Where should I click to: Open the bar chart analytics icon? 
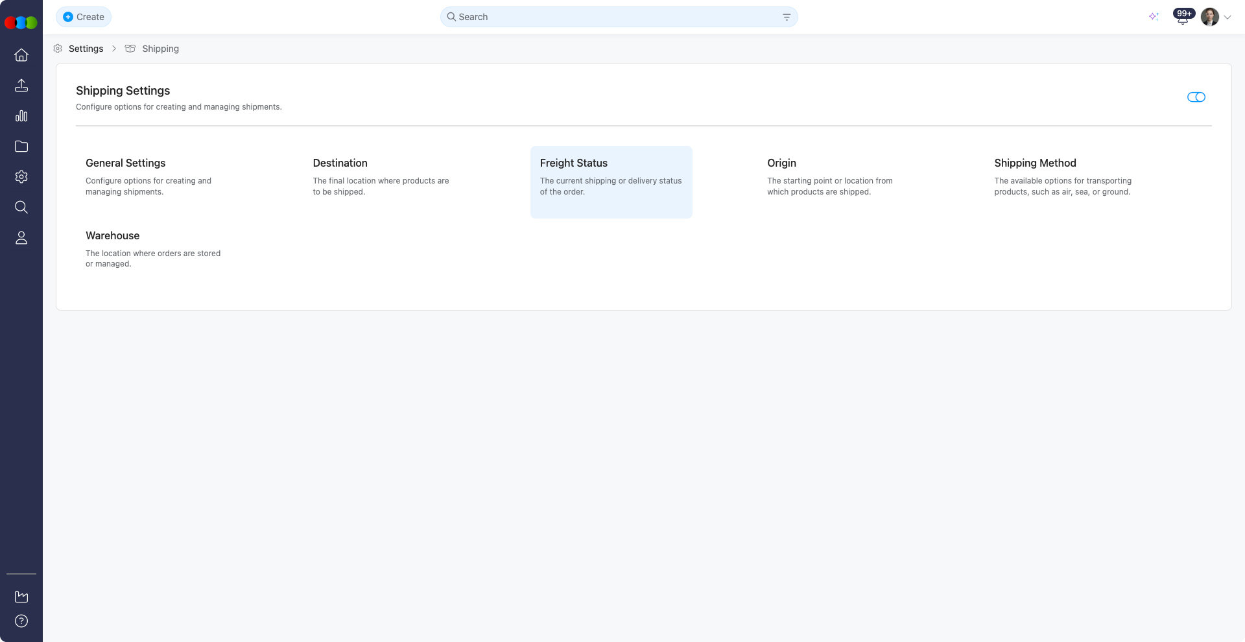point(21,116)
